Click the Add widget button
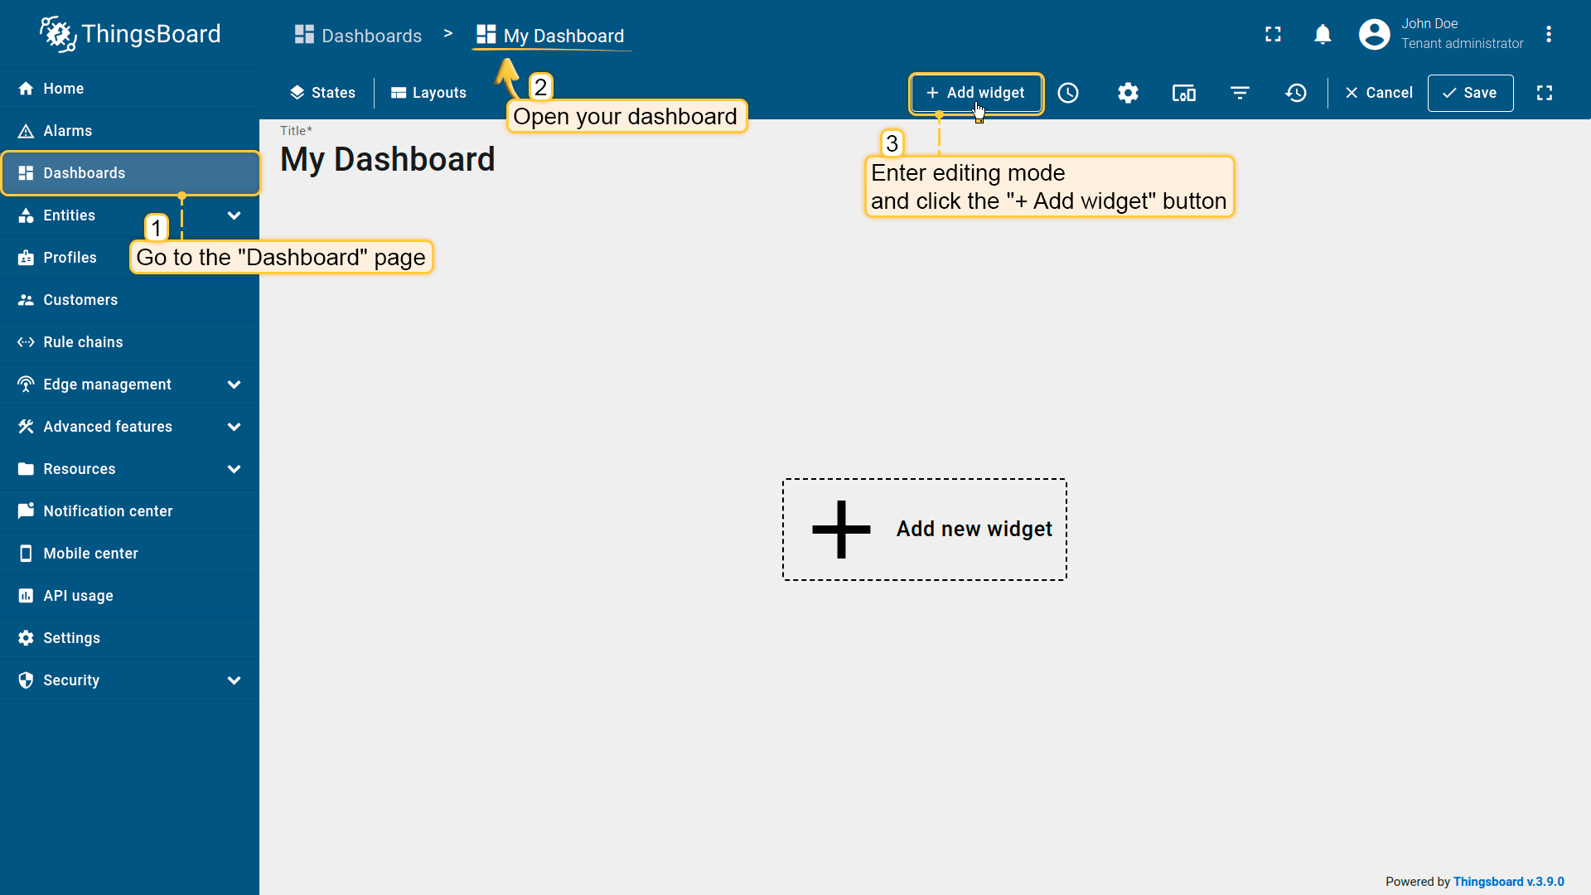 975,93
